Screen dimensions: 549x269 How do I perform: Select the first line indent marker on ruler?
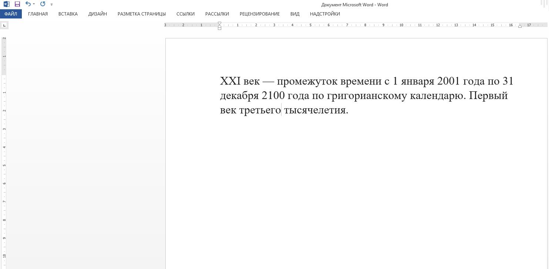pos(219,24)
